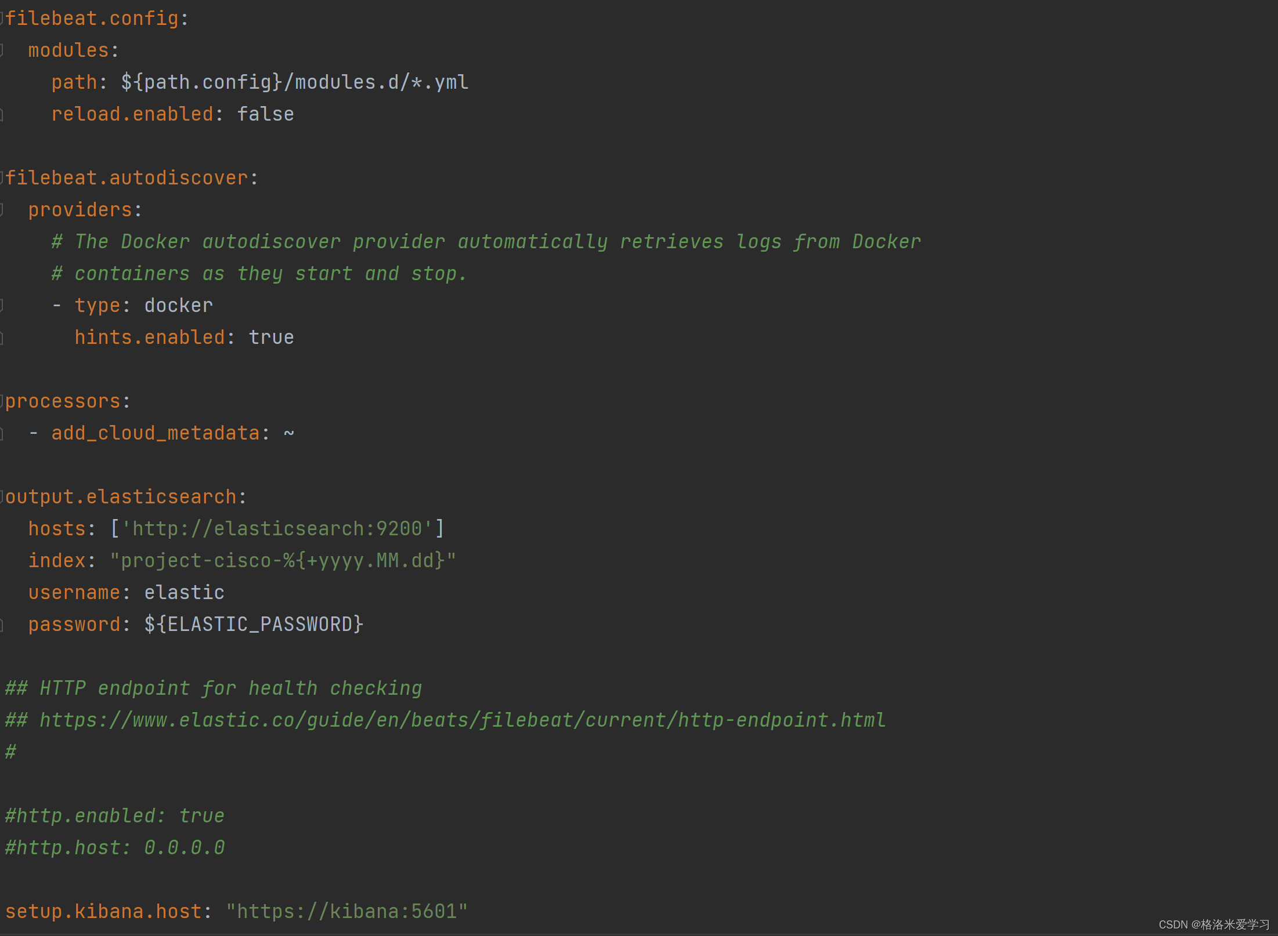This screenshot has width=1278, height=936.
Task: Click the '## HTTP endpoint for health checking' comment
Action: pos(214,688)
